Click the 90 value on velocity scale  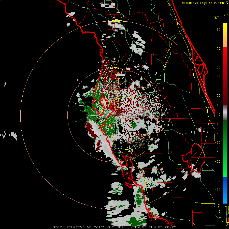pyautogui.click(x=219, y=30)
